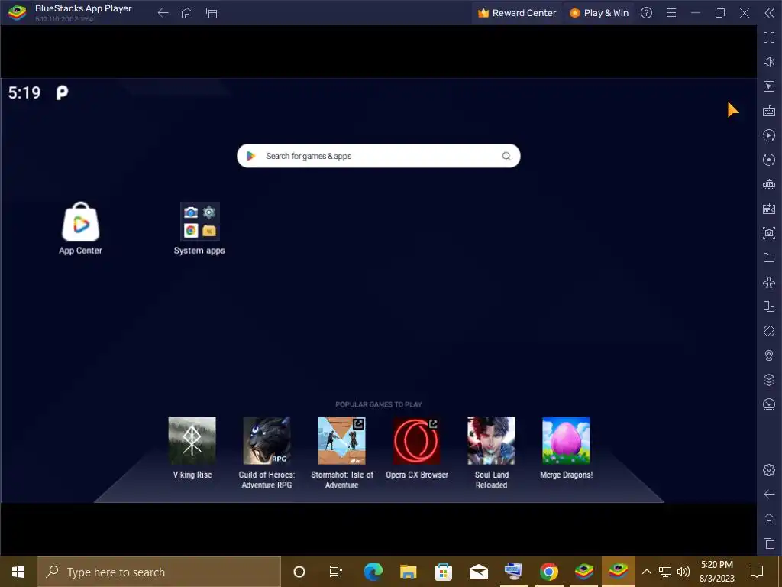
Task: Open the multi-instance manager icon
Action: (x=769, y=184)
